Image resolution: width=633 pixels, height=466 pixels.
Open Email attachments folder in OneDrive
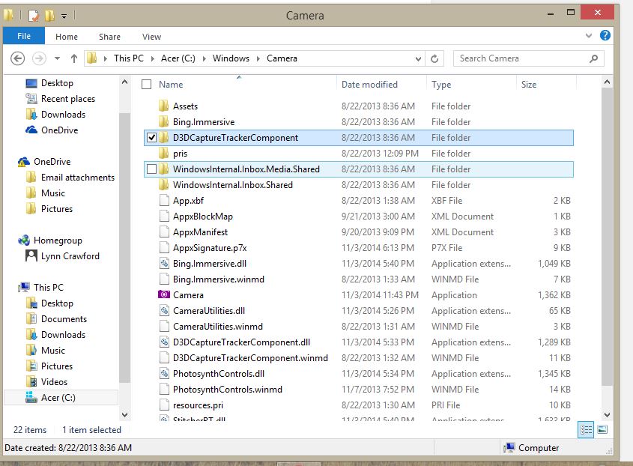pos(70,178)
